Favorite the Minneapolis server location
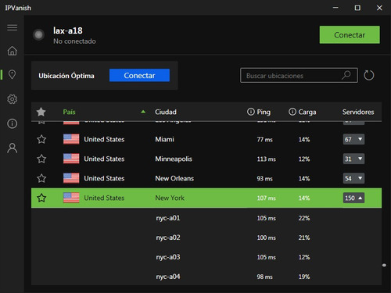 (x=41, y=159)
